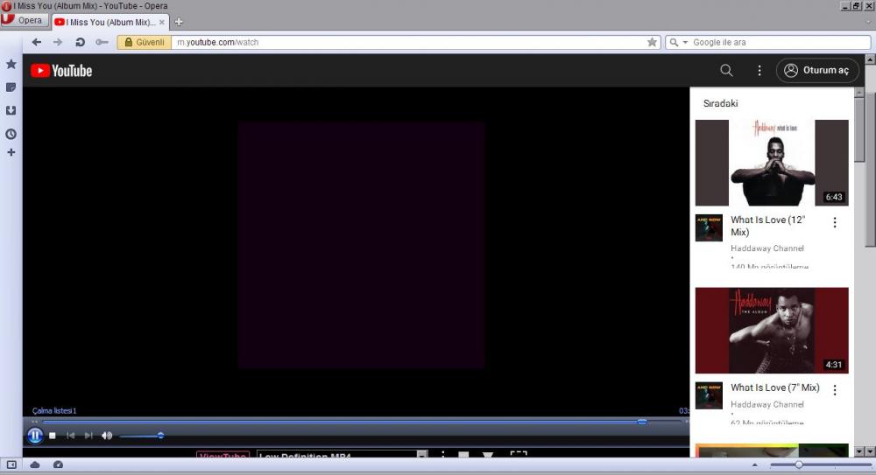Click the password manager key icon

(x=101, y=42)
